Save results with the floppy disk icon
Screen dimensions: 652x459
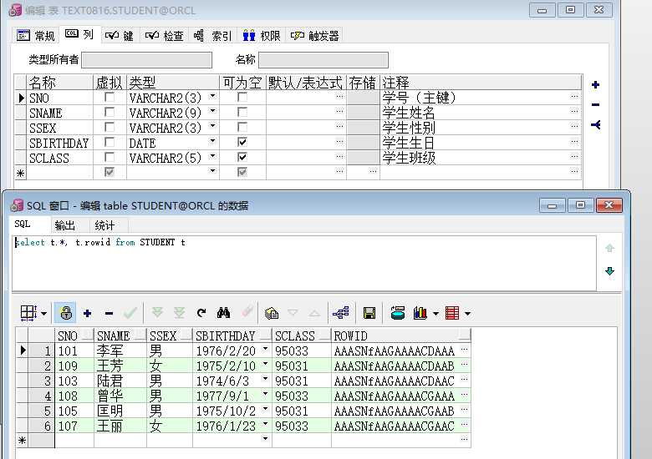tap(369, 313)
